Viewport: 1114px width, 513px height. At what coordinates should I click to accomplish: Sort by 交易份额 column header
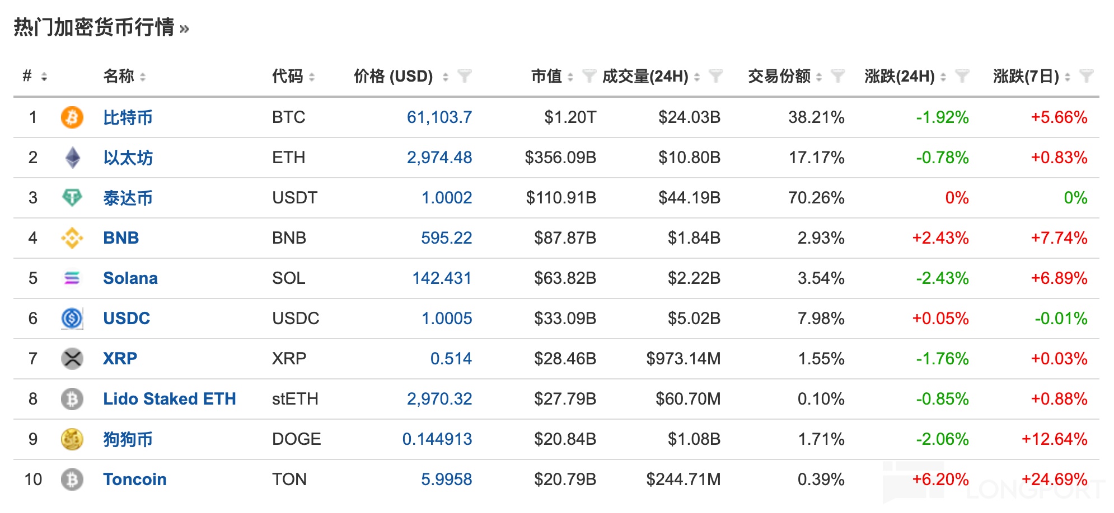click(779, 76)
